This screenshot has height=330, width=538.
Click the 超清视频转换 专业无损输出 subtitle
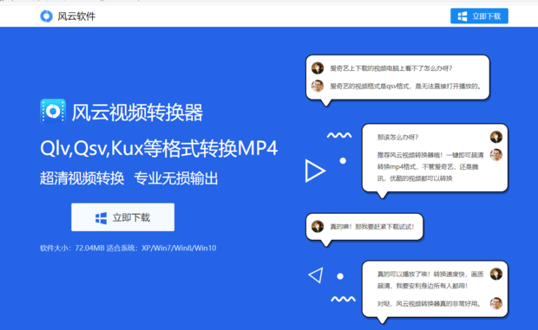tap(128, 178)
